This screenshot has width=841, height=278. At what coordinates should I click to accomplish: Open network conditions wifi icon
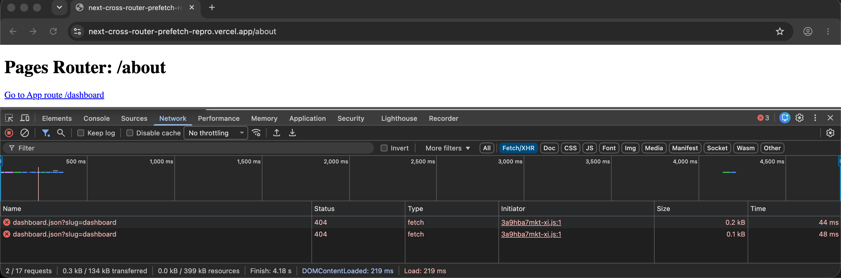point(257,133)
